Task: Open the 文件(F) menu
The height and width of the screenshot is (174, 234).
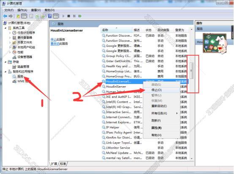Action: (x=9, y=10)
